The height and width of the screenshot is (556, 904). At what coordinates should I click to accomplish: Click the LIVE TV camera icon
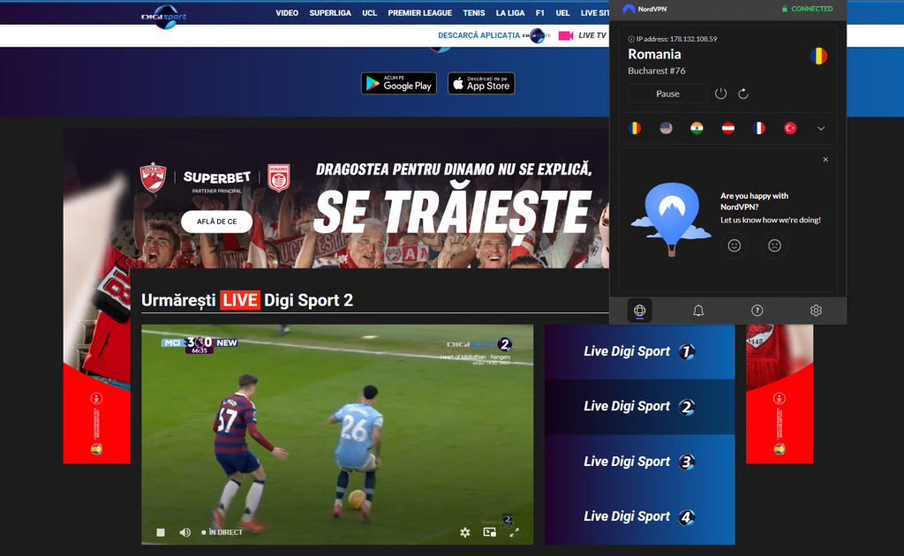(566, 35)
